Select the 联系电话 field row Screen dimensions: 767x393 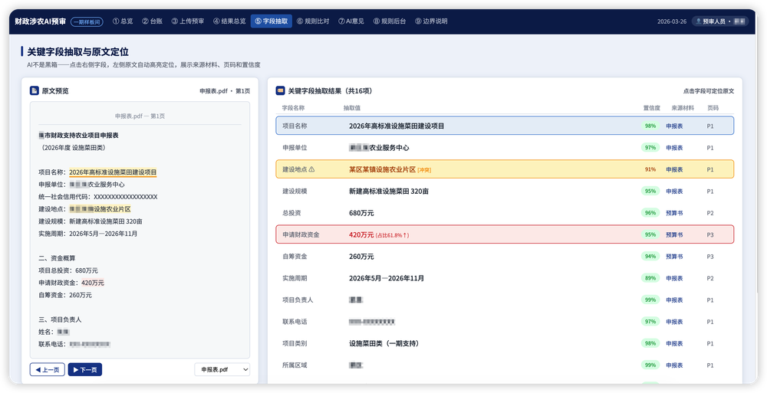505,322
